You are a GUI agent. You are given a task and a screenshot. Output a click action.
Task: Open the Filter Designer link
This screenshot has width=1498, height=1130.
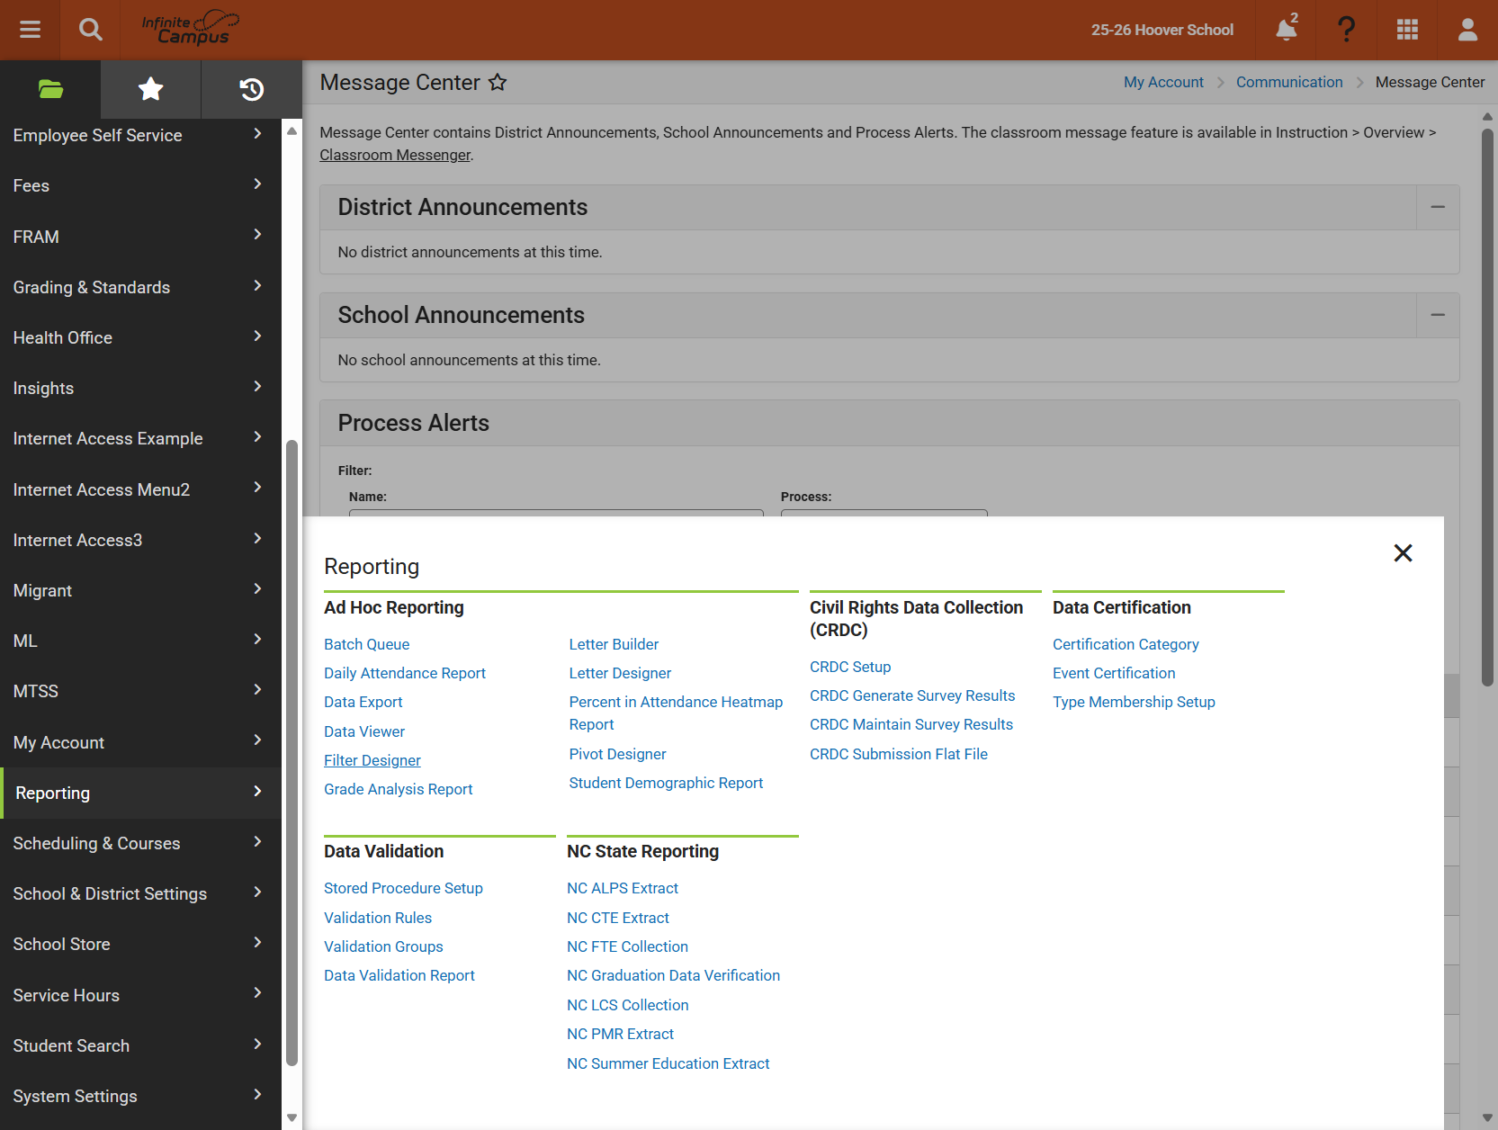point(372,760)
